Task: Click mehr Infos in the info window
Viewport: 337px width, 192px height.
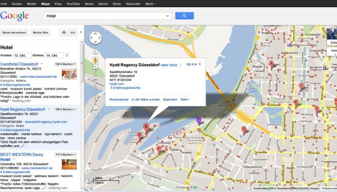Action: coord(168,65)
